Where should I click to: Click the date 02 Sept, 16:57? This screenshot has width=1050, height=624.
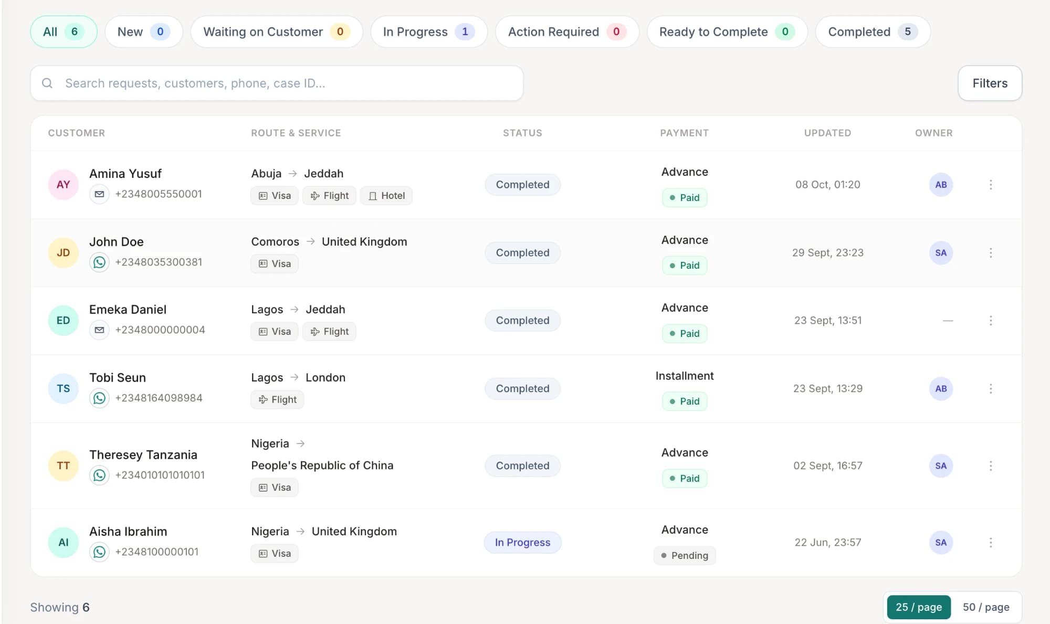(x=827, y=466)
